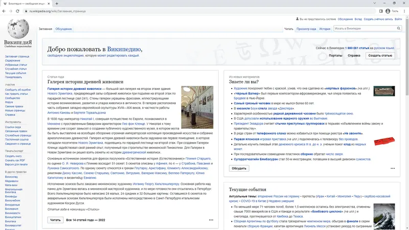The width and height of the screenshot is (409, 230).
Task: Click the Читать button under featured article
Action: (55, 220)
